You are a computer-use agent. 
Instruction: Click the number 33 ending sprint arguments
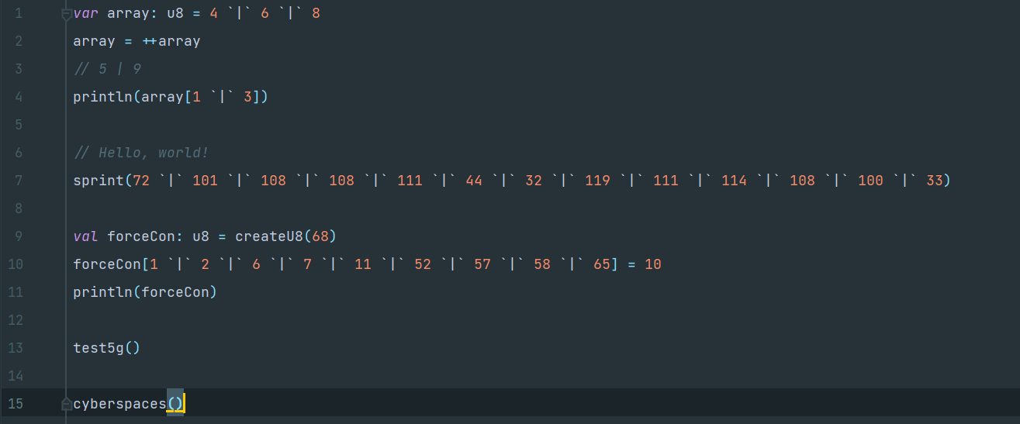click(933, 181)
